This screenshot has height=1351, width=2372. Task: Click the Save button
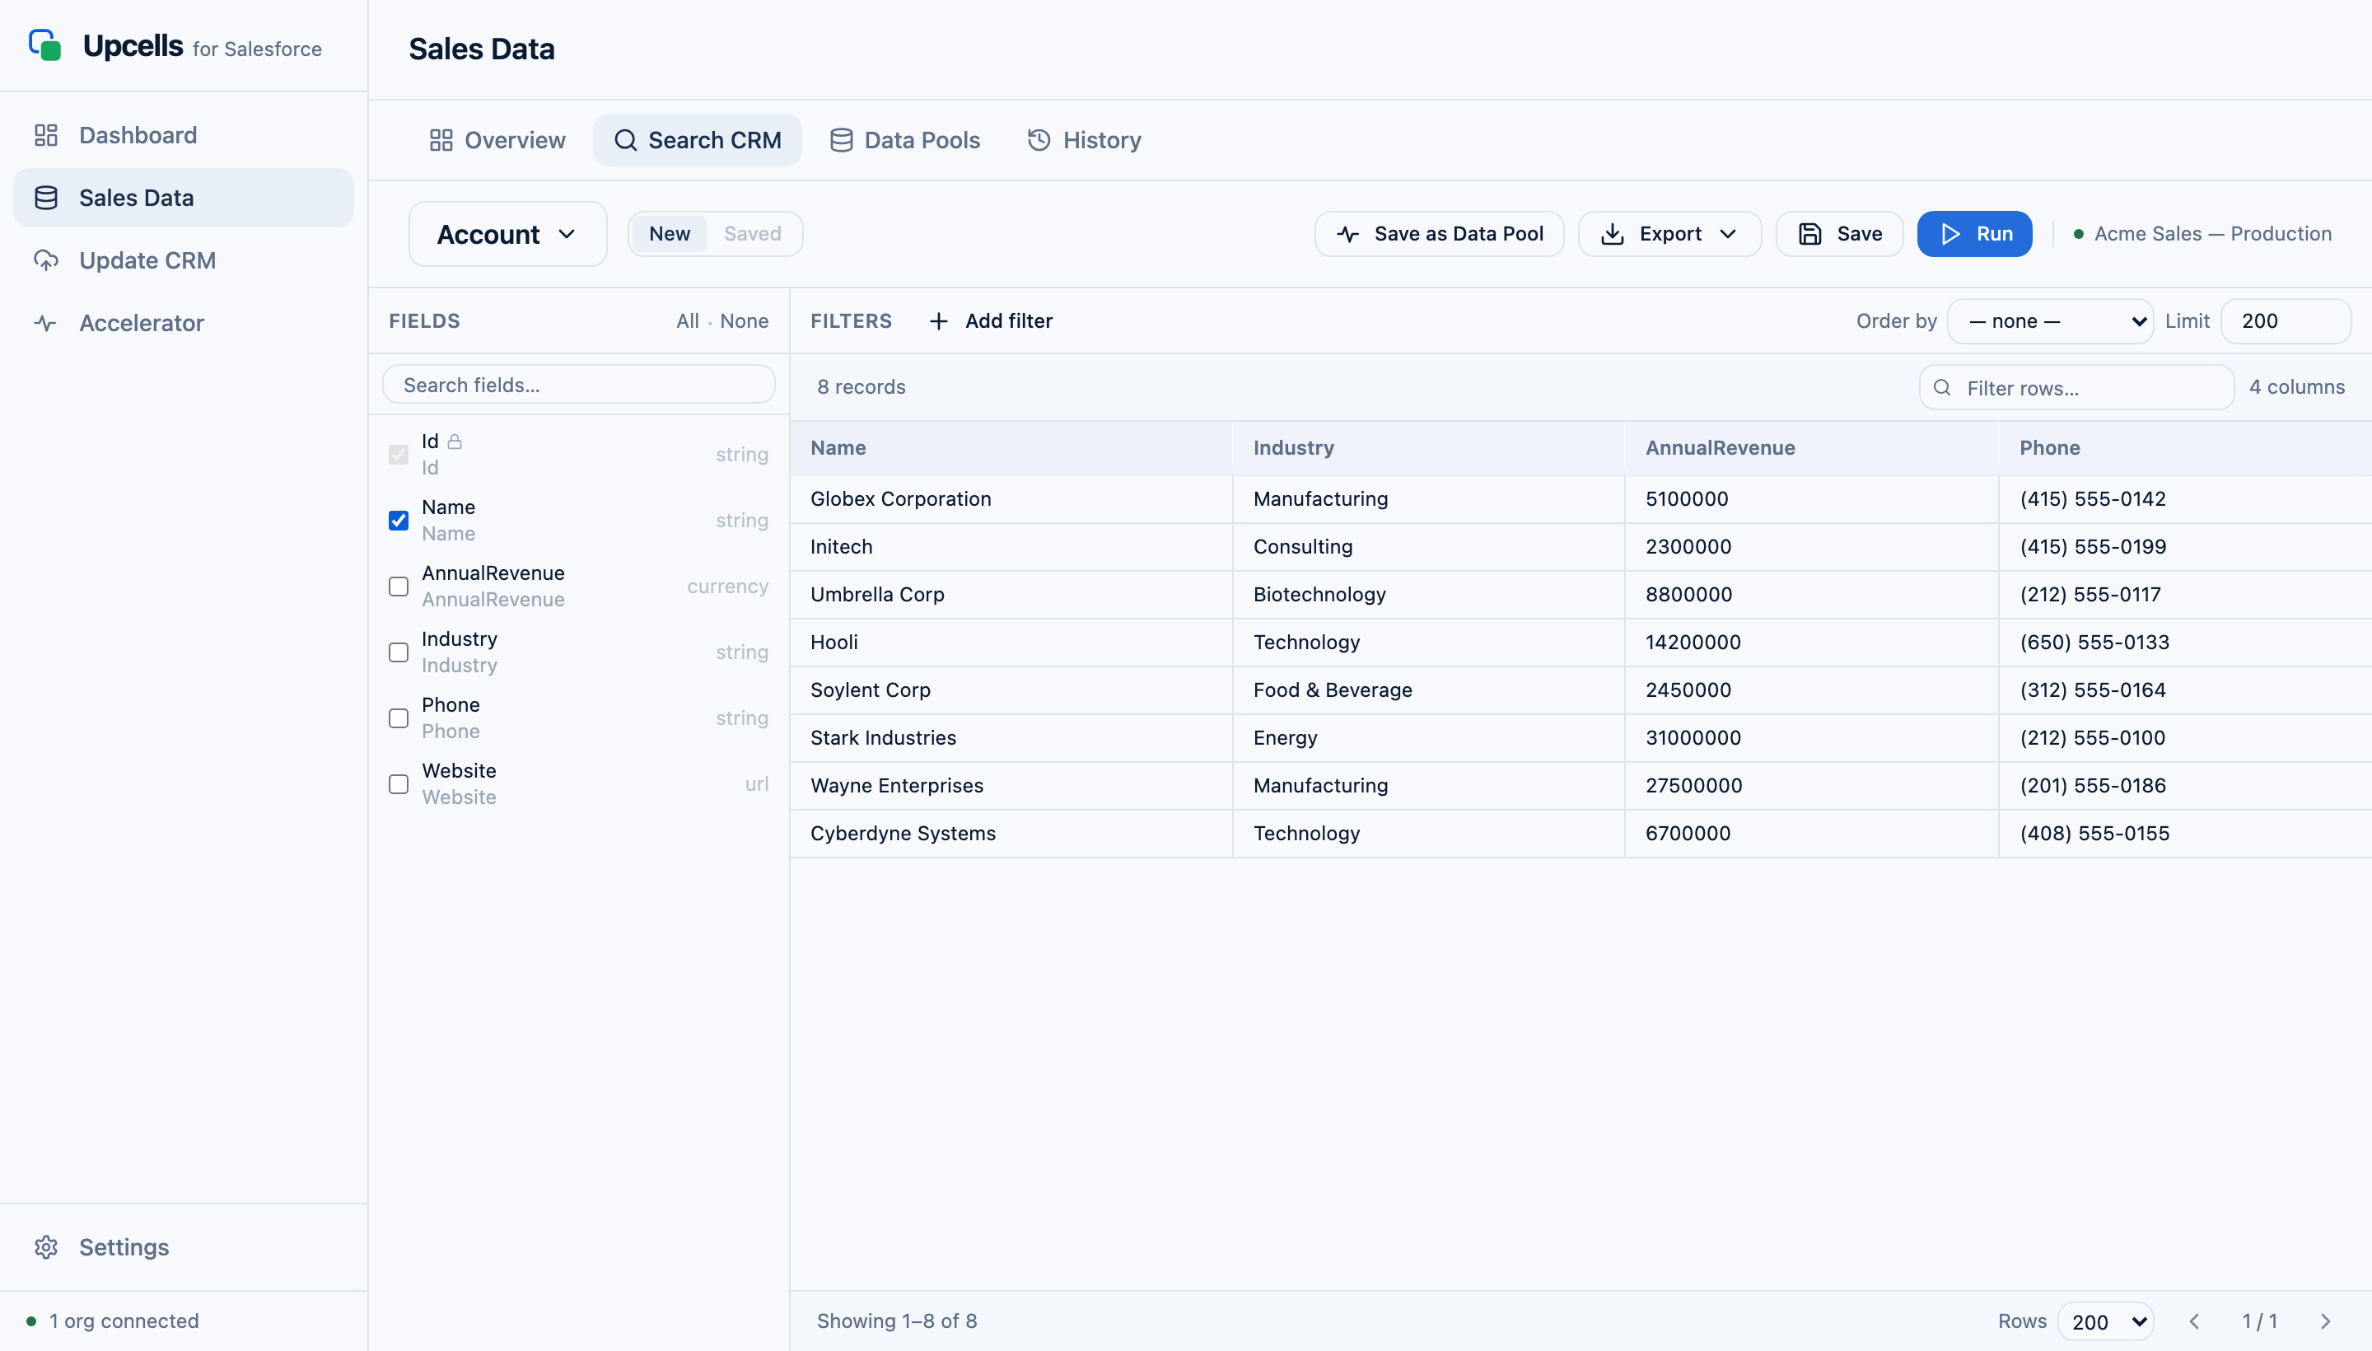point(1839,234)
